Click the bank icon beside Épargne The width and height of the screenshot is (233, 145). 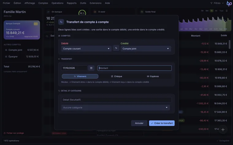click(6, 56)
